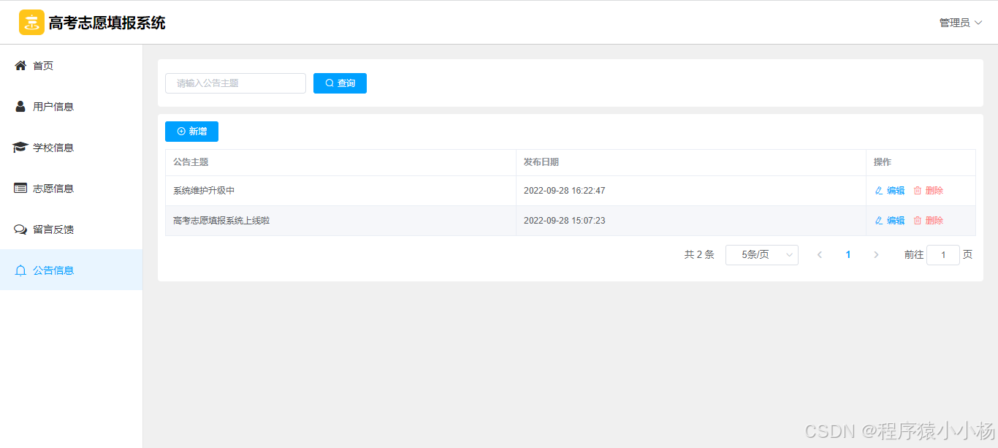Open 用户信息 menu item
The image size is (998, 448).
click(x=72, y=107)
